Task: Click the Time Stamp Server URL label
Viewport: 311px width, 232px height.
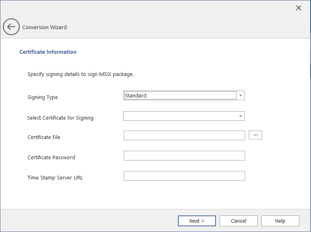Action: click(55, 178)
